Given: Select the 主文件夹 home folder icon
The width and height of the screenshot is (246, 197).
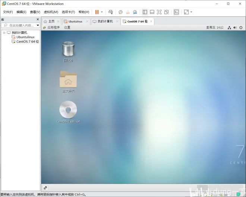Looking at the screenshot, I should (68, 82).
